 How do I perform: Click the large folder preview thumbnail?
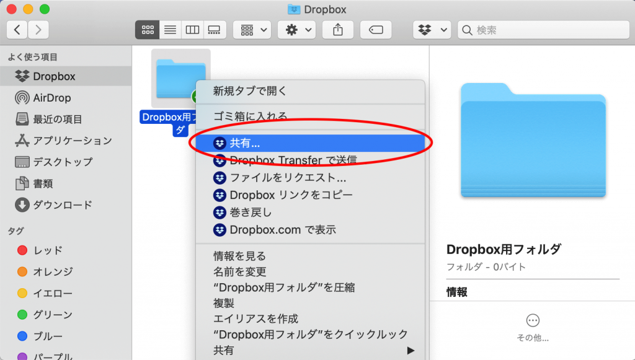[533, 140]
